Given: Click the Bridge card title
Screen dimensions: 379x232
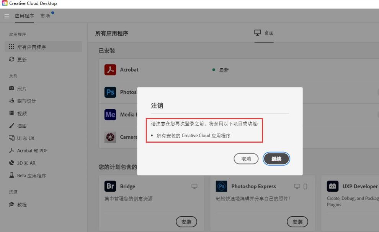Looking at the screenshot, I should pos(127,186).
